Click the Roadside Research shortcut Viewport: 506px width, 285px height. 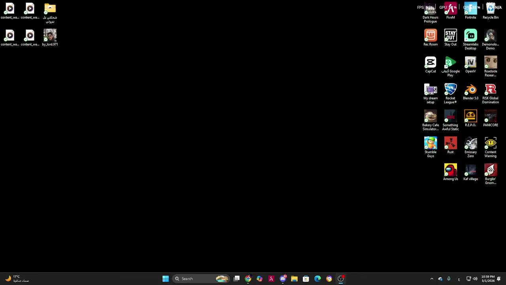point(491,66)
